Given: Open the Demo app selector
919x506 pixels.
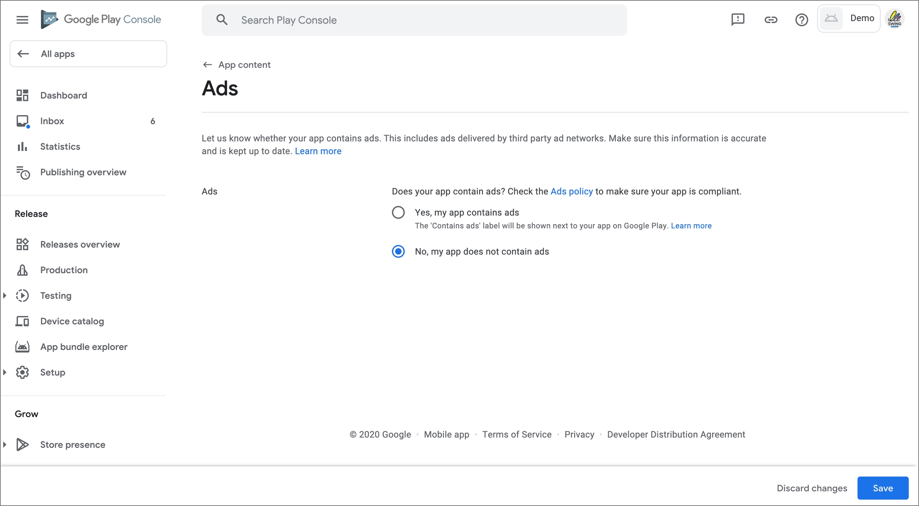Looking at the screenshot, I should click(x=848, y=18).
